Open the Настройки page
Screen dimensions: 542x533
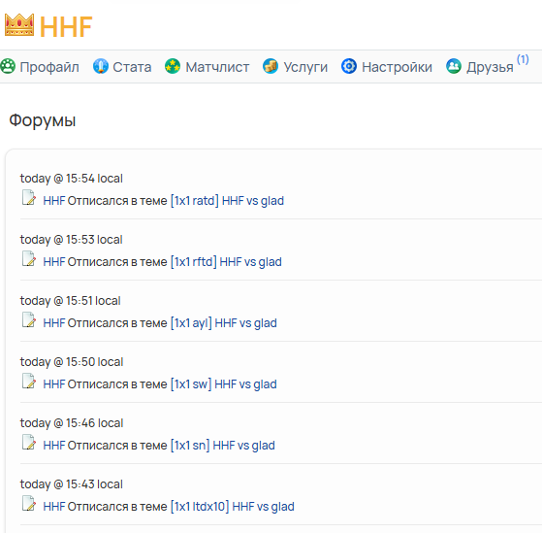(397, 67)
